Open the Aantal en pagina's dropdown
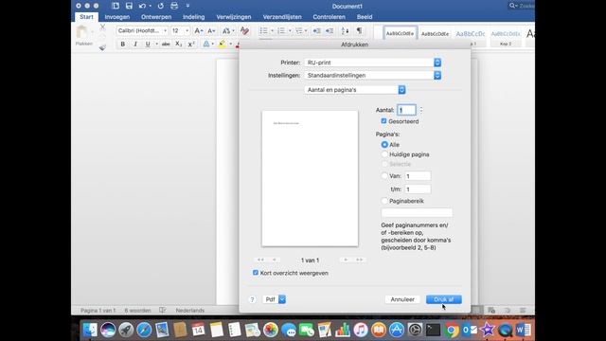The image size is (606, 341). click(x=355, y=90)
